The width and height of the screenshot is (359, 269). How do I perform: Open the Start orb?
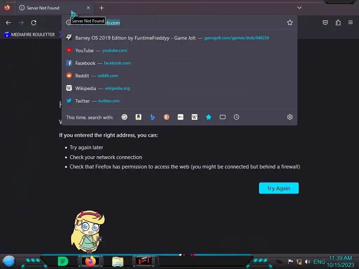[9, 261]
